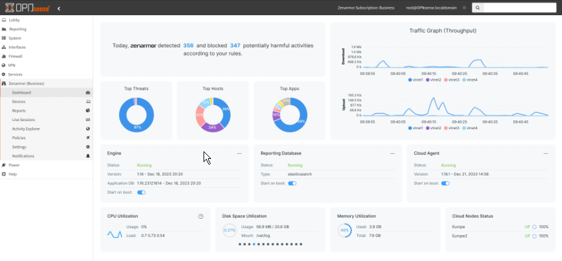Image resolution: width=562 pixels, height=261 pixels.
Task: Click the Help lifebuoy icon
Action: [x=4, y=174]
